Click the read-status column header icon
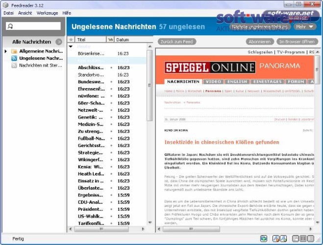The width and height of the screenshot is (323, 245). click(x=110, y=40)
